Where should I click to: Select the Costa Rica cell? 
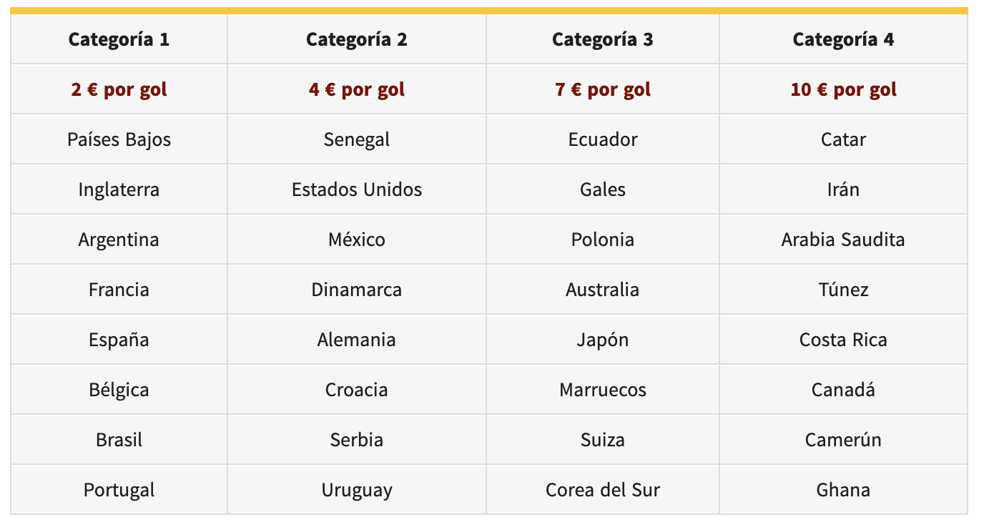843,340
